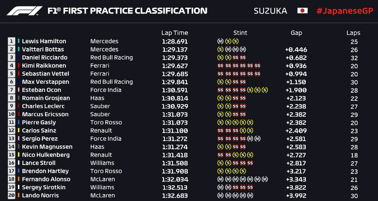Click Kimi Raikkonen's first supersoft tyre icon
The width and height of the screenshot is (378, 201).
point(220,66)
